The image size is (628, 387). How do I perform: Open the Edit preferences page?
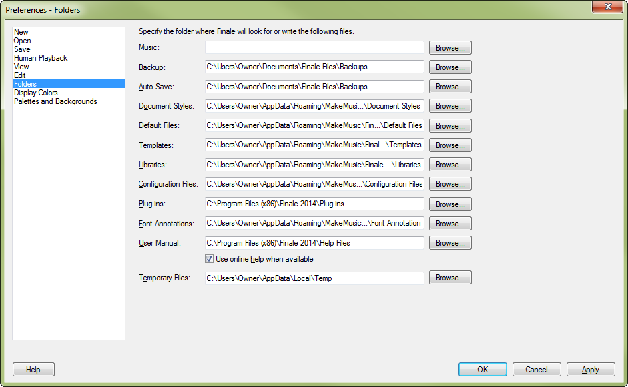coord(21,75)
